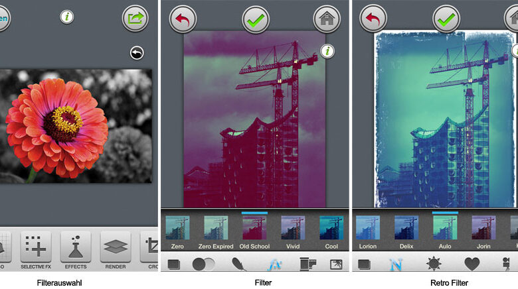Tap the red back arrow in Filter screen

click(x=183, y=19)
